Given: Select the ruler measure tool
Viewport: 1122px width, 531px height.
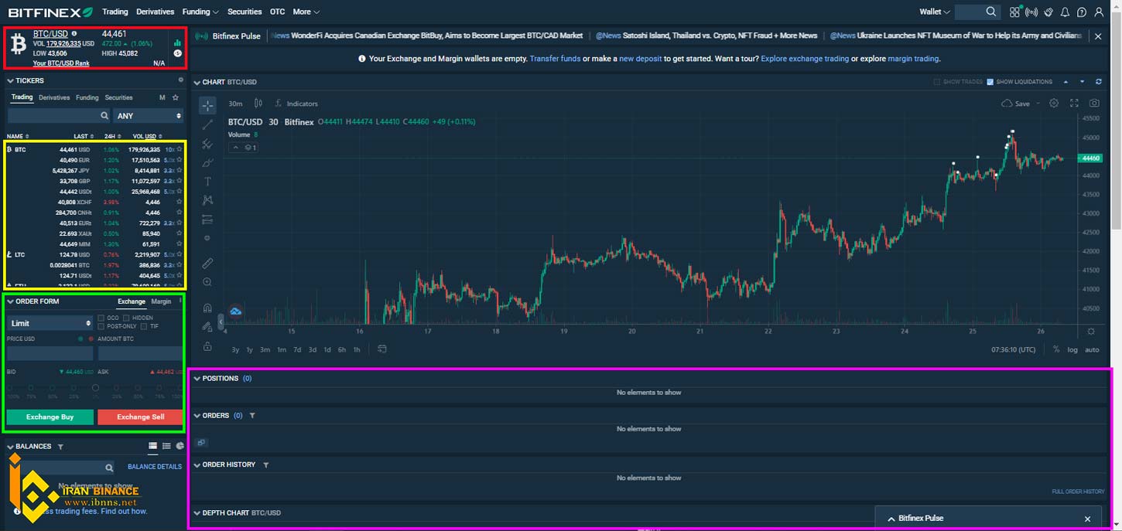Looking at the screenshot, I should 207,264.
